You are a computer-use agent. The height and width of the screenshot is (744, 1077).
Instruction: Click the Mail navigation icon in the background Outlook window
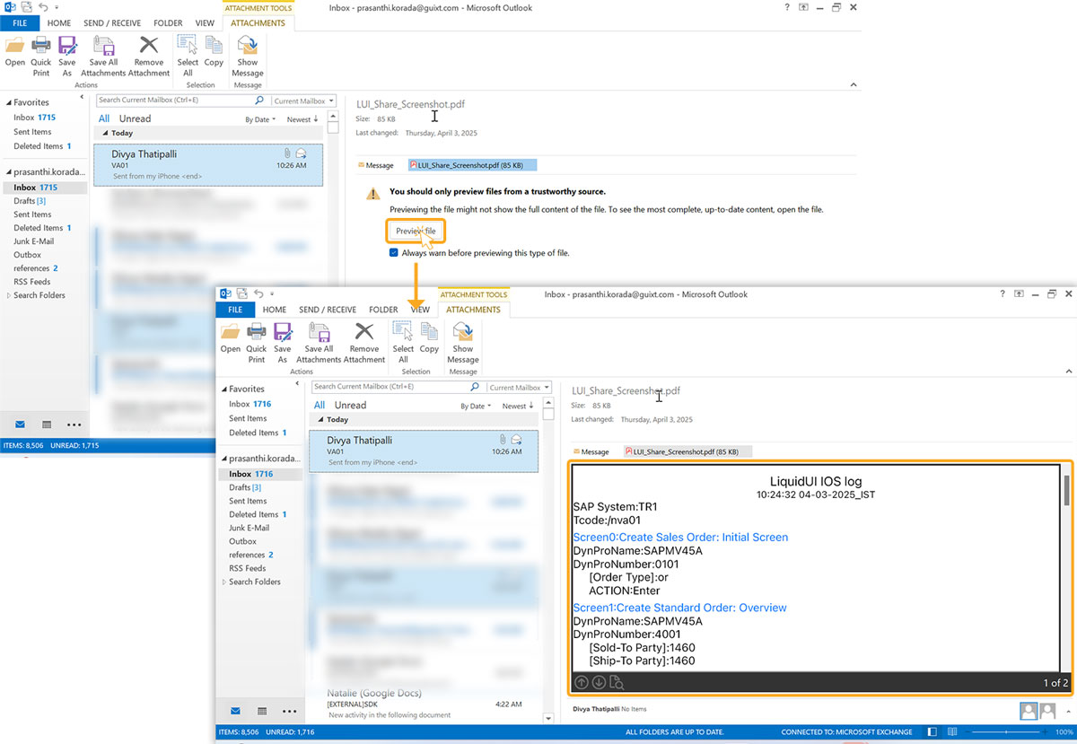tap(20, 424)
